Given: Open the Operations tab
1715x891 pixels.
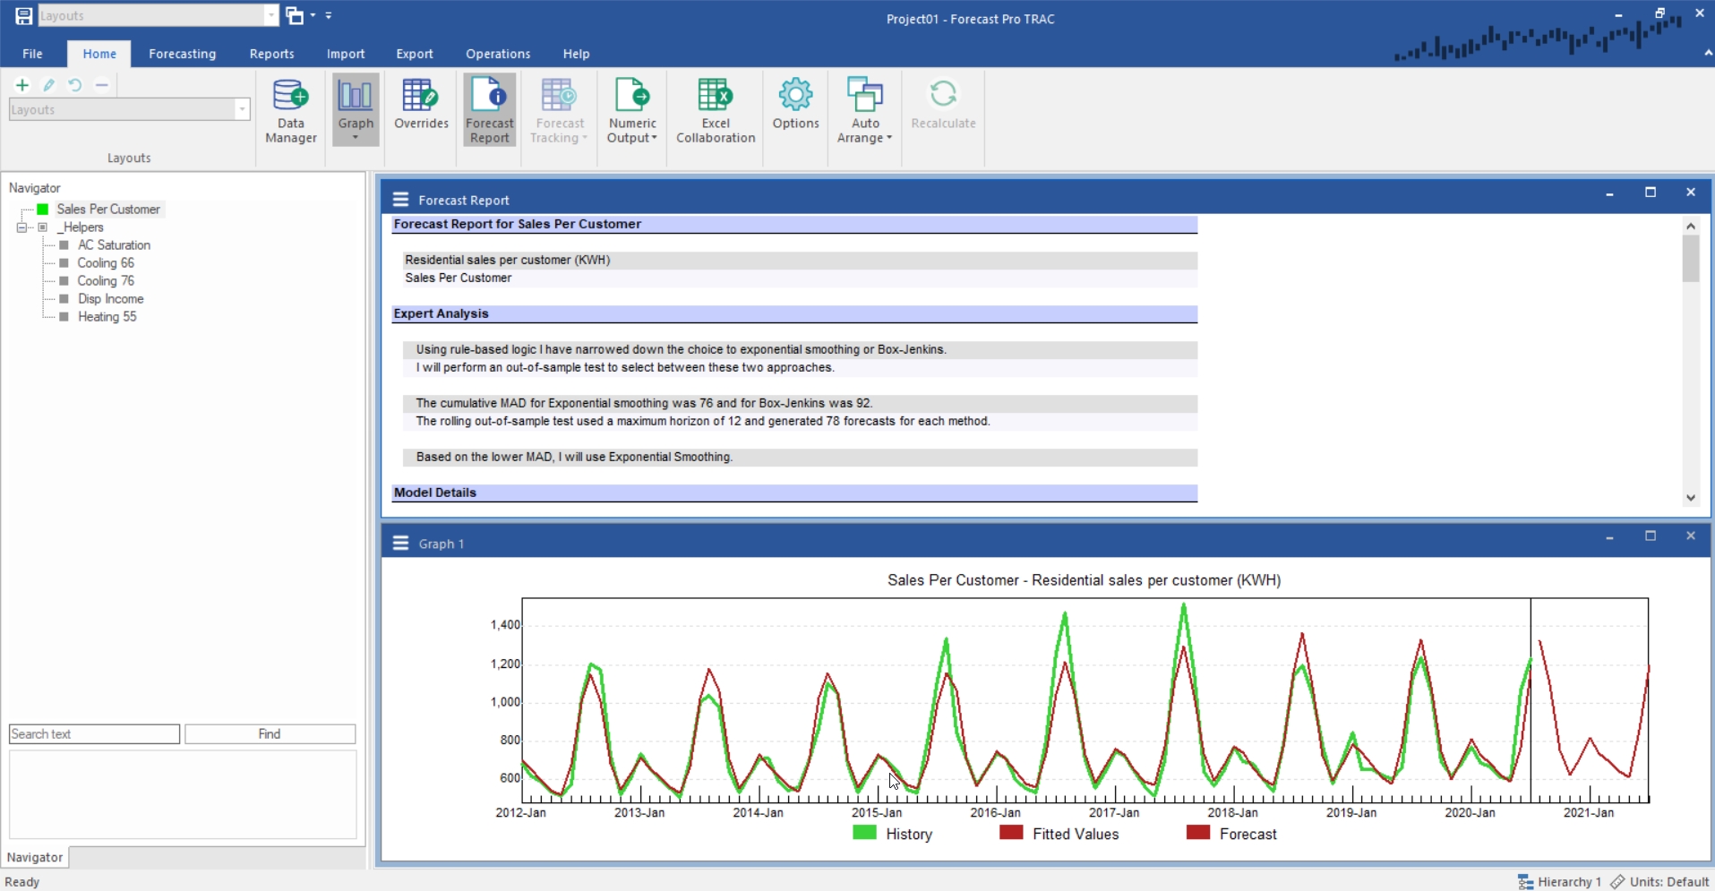Looking at the screenshot, I should pos(498,54).
